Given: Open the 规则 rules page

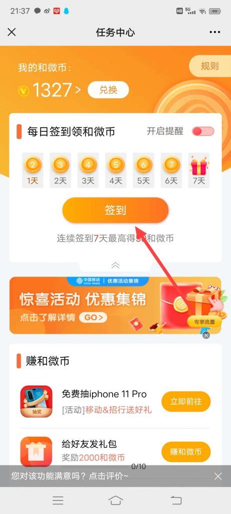Looking at the screenshot, I should pos(209,66).
